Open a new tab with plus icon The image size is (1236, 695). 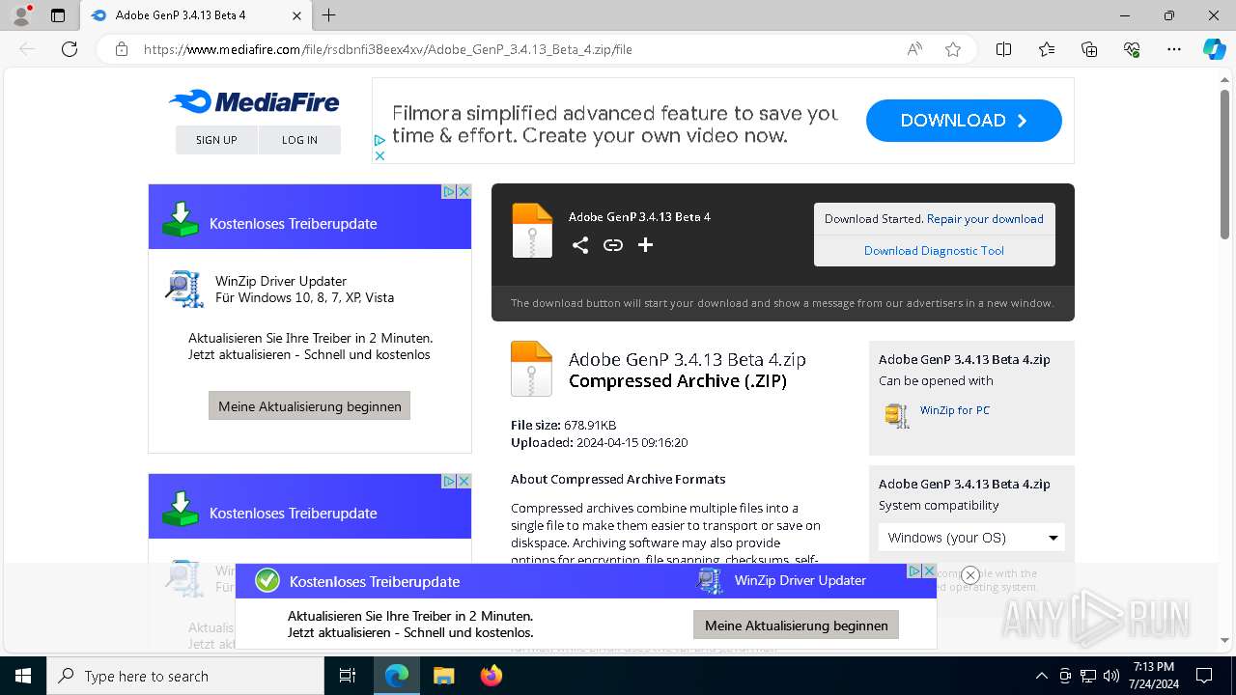point(328,15)
